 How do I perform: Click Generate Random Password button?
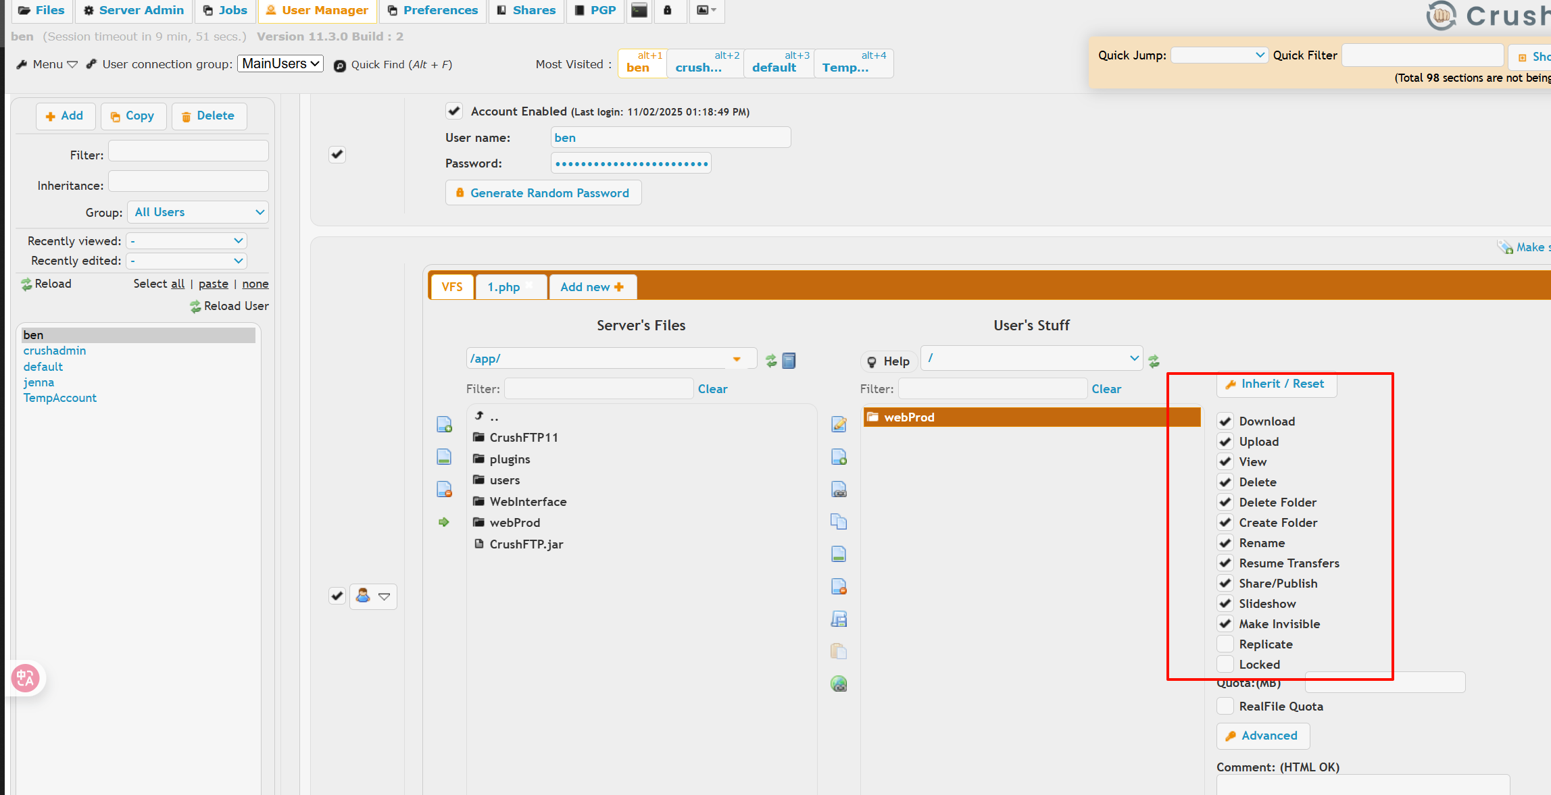click(543, 193)
